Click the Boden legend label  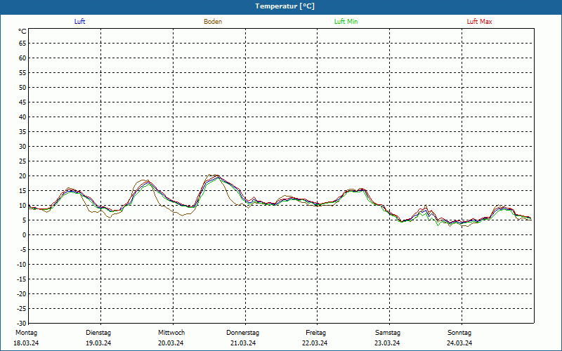pos(213,22)
